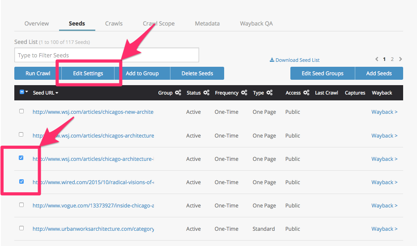
Task: Select the urbanworksarchitecture.com seed checkbox
Action: [21, 228]
